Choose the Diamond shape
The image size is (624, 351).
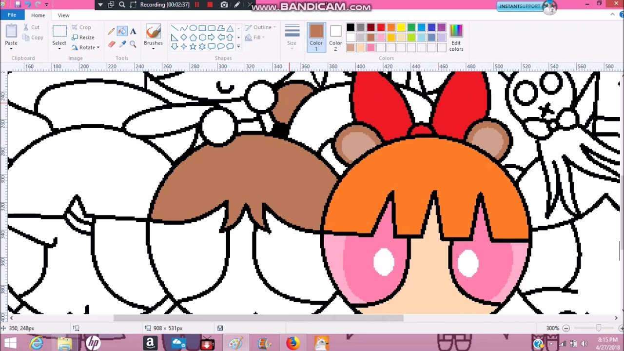tap(183, 38)
